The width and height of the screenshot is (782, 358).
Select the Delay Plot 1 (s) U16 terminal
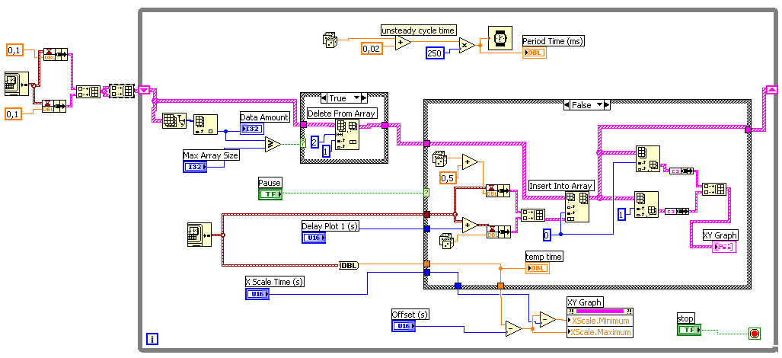pos(314,238)
